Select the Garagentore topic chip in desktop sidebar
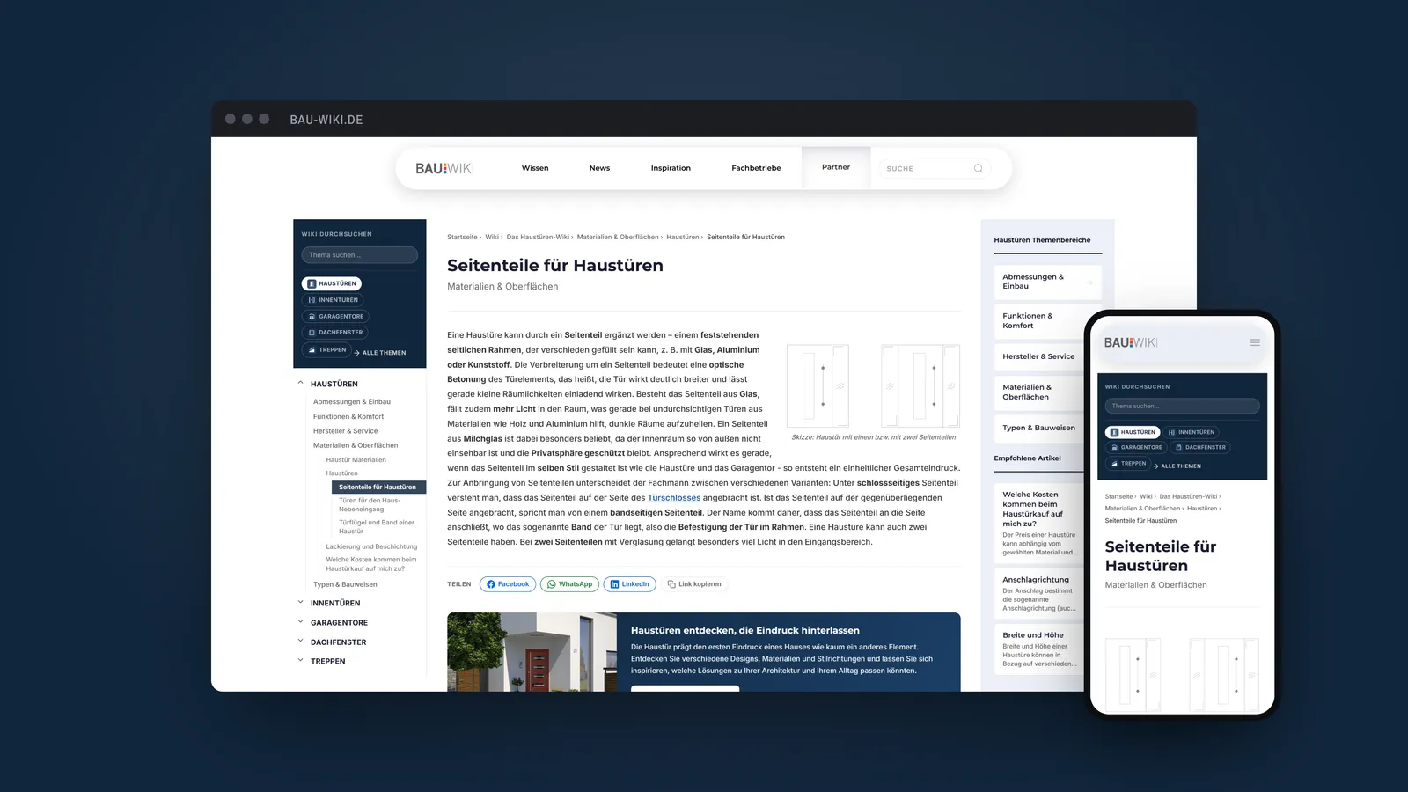Image resolution: width=1408 pixels, height=792 pixels. pos(335,316)
